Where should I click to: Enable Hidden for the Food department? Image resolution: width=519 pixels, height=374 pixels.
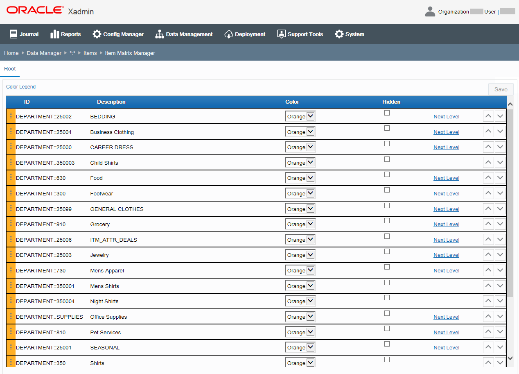point(387,174)
